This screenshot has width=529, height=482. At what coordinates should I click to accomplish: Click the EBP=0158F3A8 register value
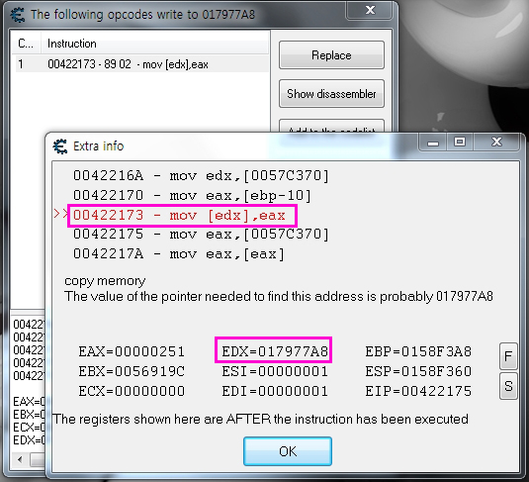[418, 351]
